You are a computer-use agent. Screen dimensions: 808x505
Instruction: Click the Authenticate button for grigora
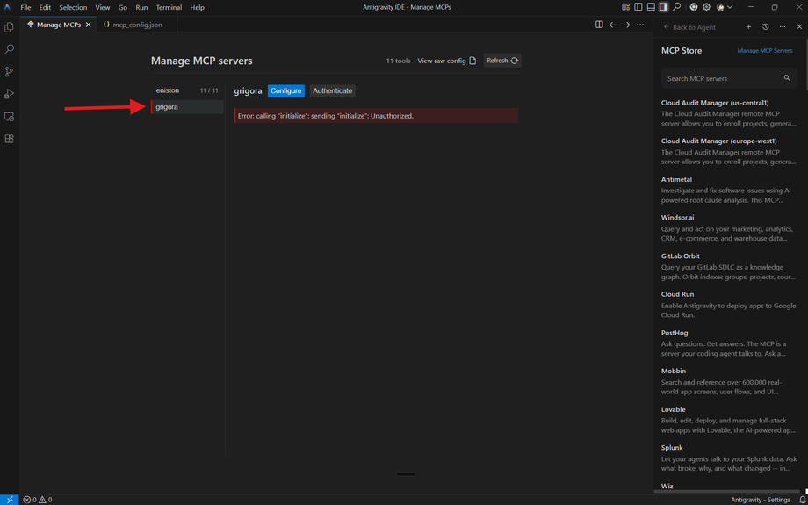coord(332,90)
